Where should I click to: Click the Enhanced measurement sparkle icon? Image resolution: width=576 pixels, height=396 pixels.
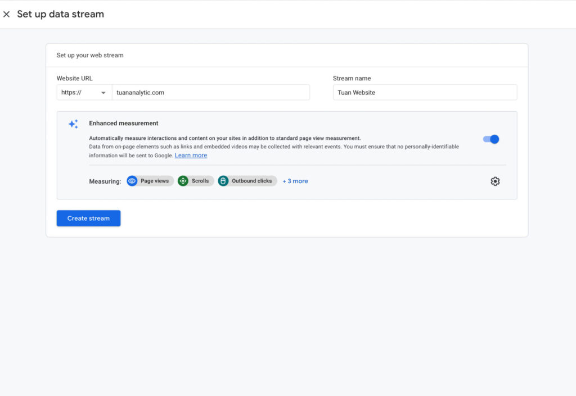[73, 124]
